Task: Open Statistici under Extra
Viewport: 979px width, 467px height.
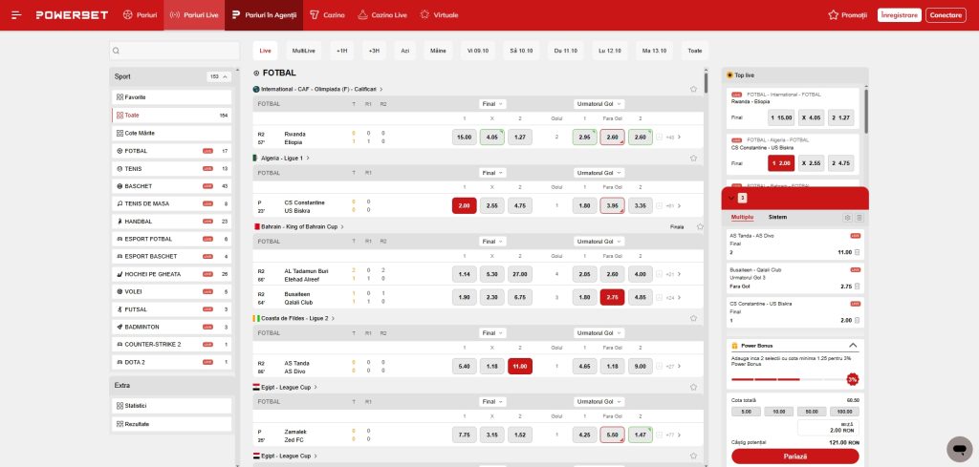Action: point(172,406)
